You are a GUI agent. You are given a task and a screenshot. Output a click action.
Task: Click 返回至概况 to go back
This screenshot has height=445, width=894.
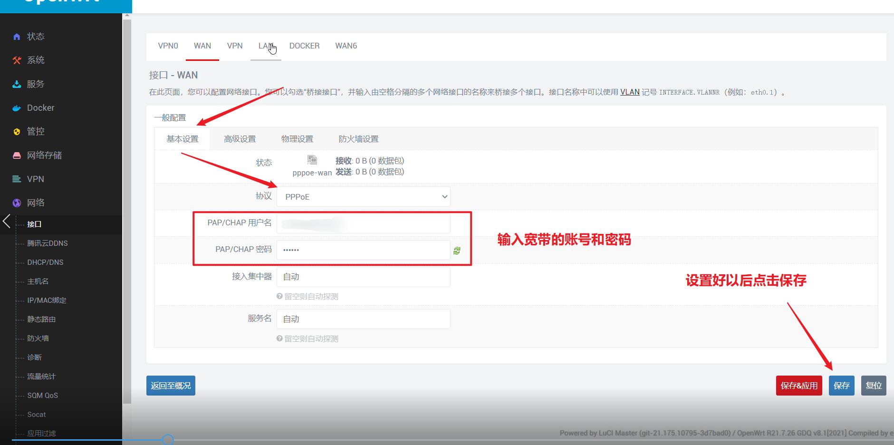click(x=170, y=386)
